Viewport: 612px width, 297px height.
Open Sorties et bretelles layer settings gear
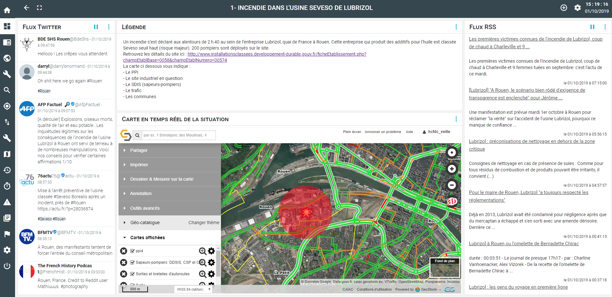tap(211, 274)
